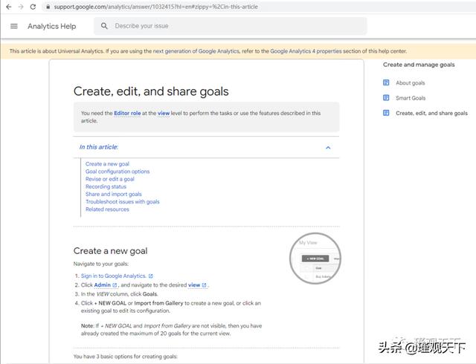This screenshot has width=476, height=364.
Task: Click article icon beside Create, edit, and share goals
Action: tap(386, 113)
